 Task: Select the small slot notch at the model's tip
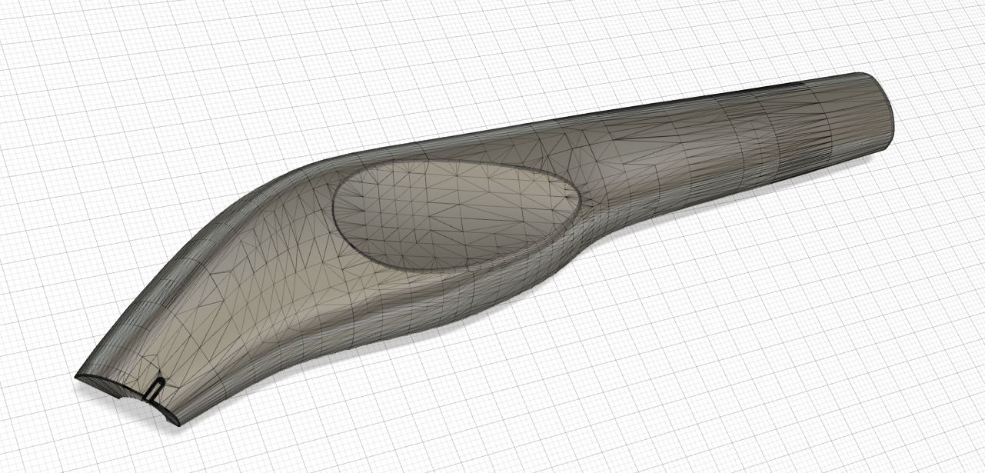coord(154,390)
